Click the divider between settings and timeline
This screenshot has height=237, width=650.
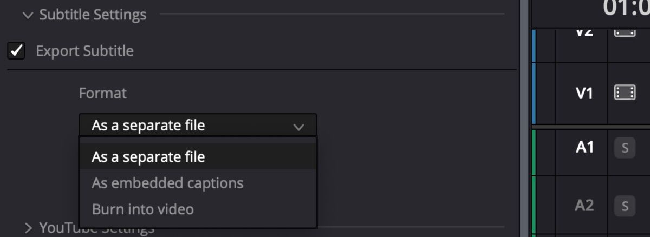click(x=524, y=119)
